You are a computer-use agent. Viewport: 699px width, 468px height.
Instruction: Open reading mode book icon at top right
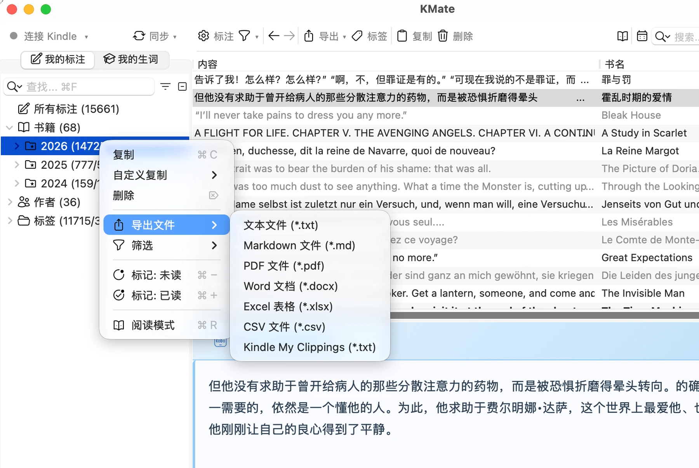click(x=622, y=36)
